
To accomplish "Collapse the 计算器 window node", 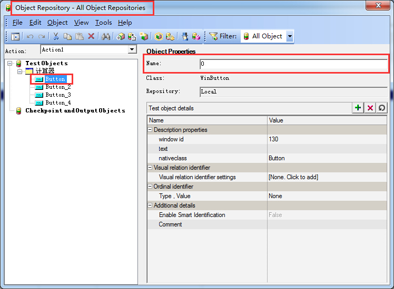I will (x=19, y=71).
